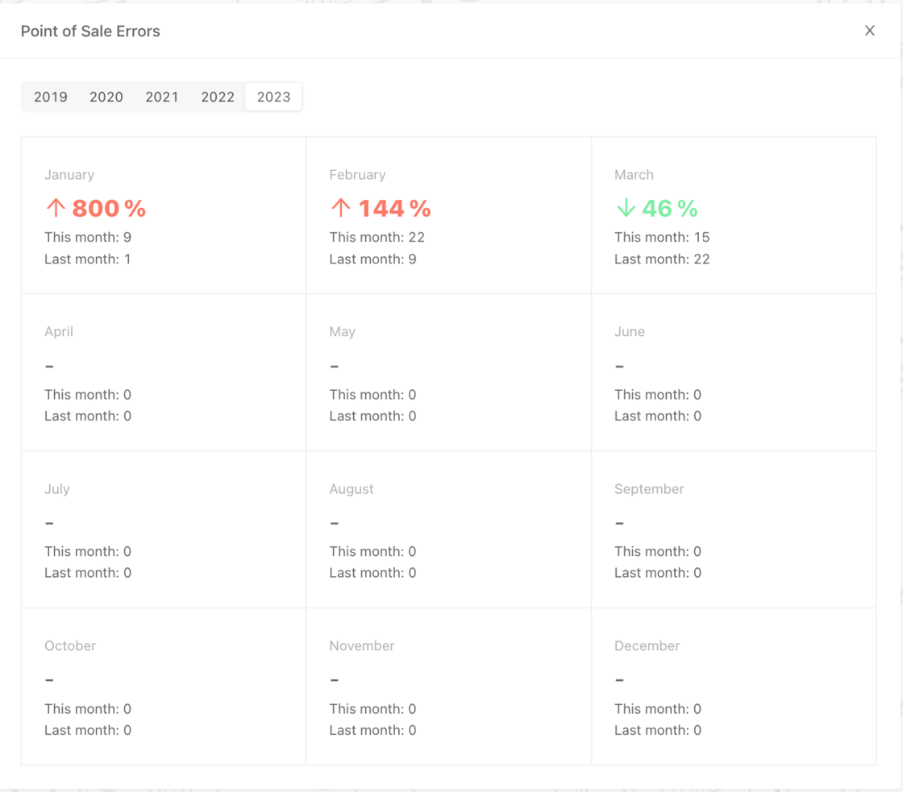Click the downward green arrow for March
Image resolution: width=903 pixels, height=792 pixels.
click(x=625, y=208)
